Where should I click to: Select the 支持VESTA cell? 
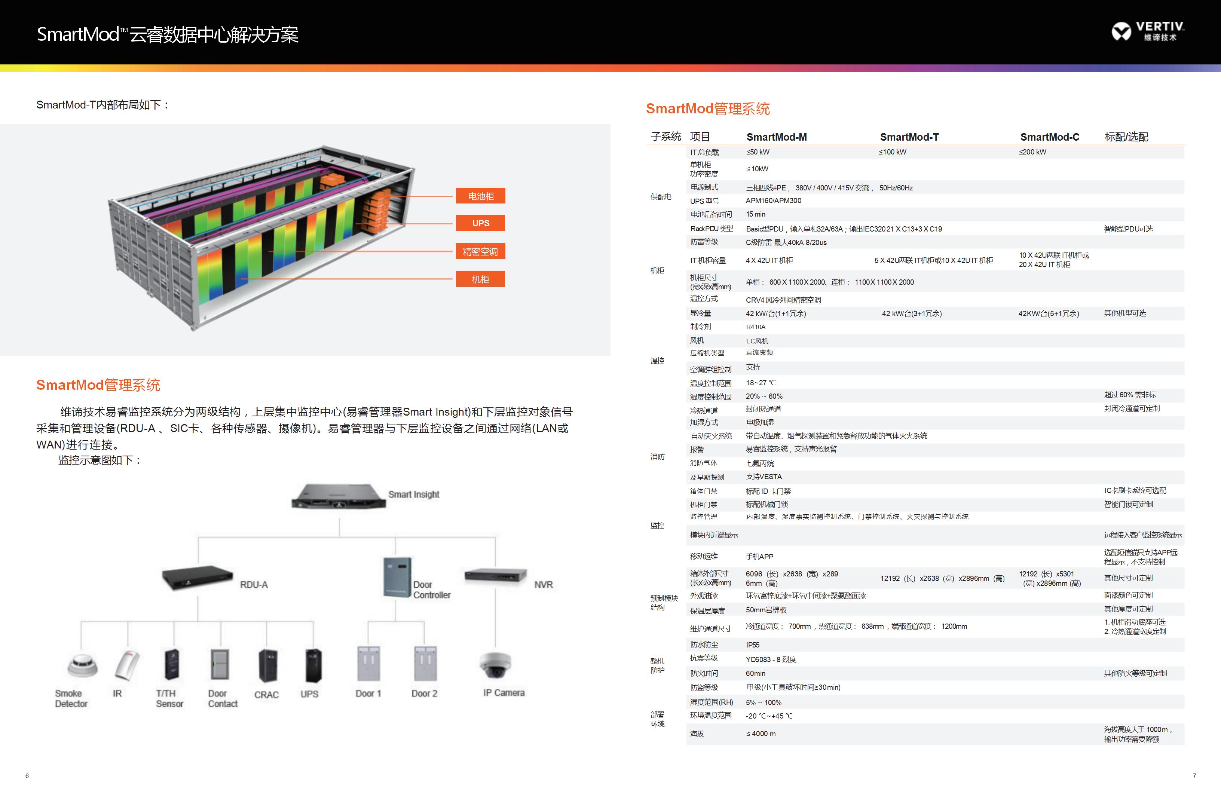pos(763,477)
